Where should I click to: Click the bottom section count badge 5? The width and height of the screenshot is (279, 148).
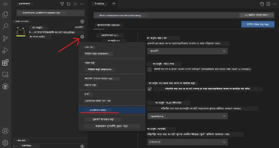82,146
